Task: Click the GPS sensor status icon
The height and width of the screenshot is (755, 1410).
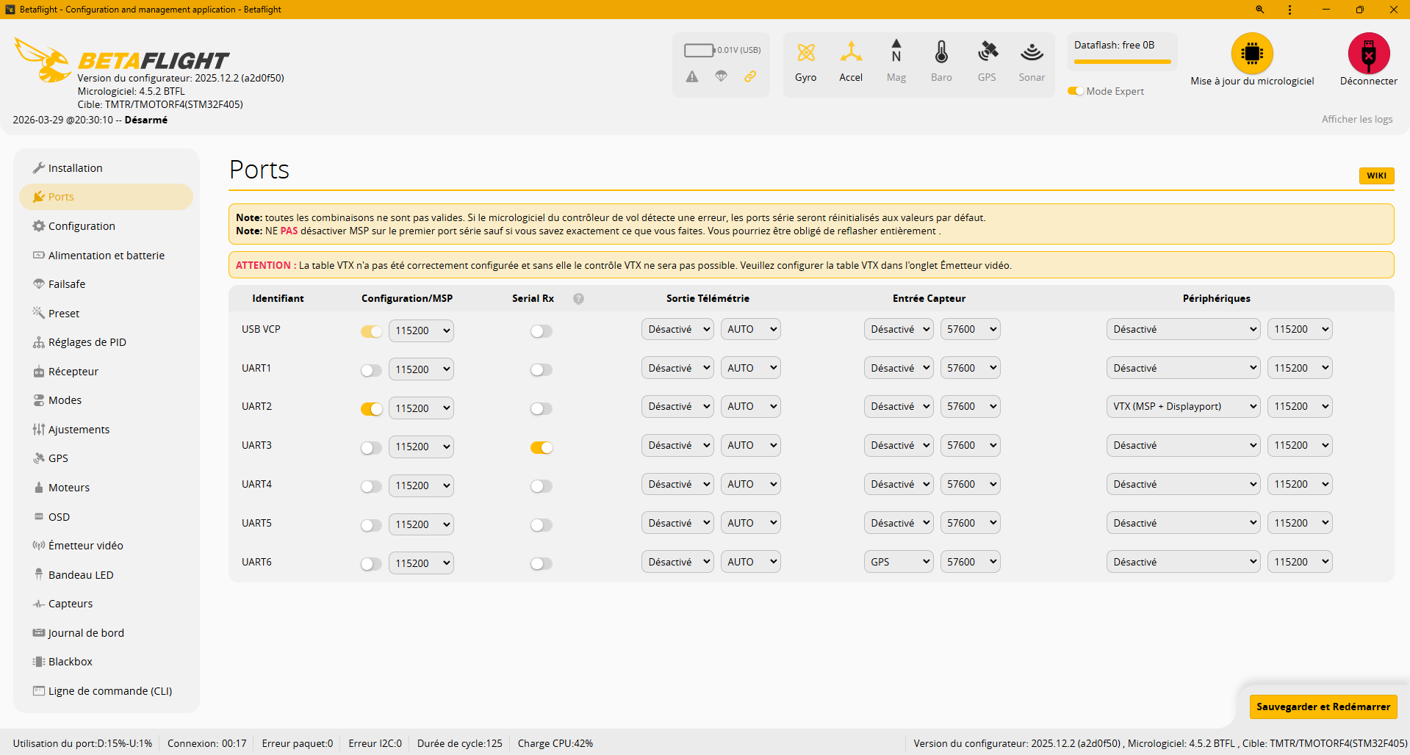Action: 987,53
